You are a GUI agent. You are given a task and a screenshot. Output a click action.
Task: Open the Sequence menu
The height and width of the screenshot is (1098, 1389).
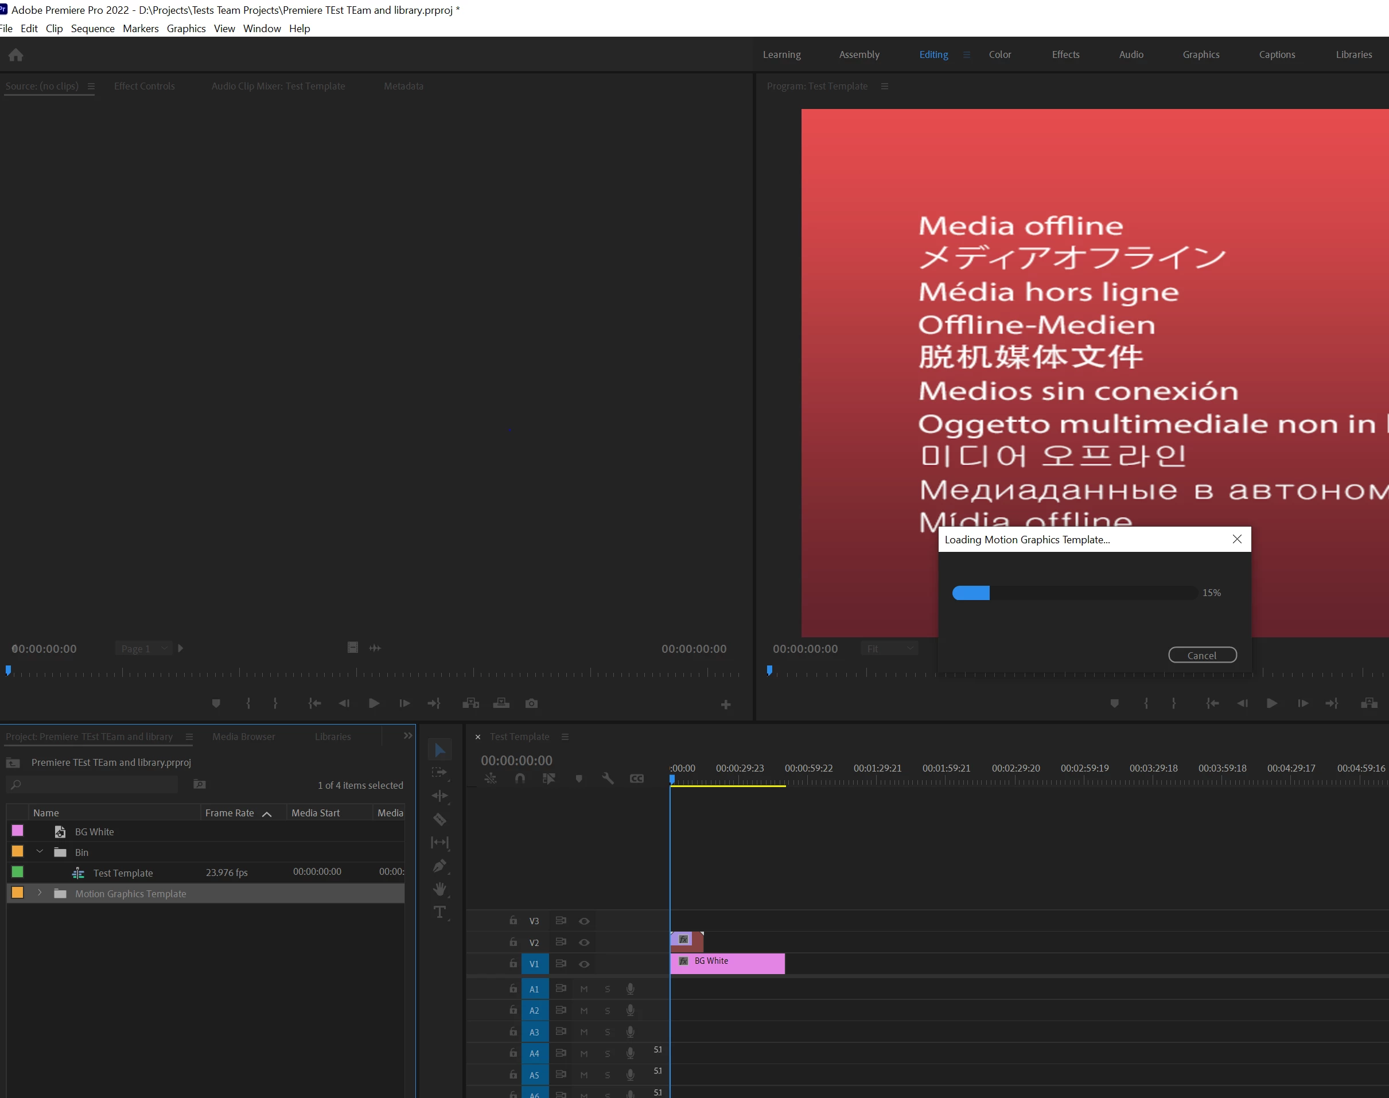[x=92, y=28]
